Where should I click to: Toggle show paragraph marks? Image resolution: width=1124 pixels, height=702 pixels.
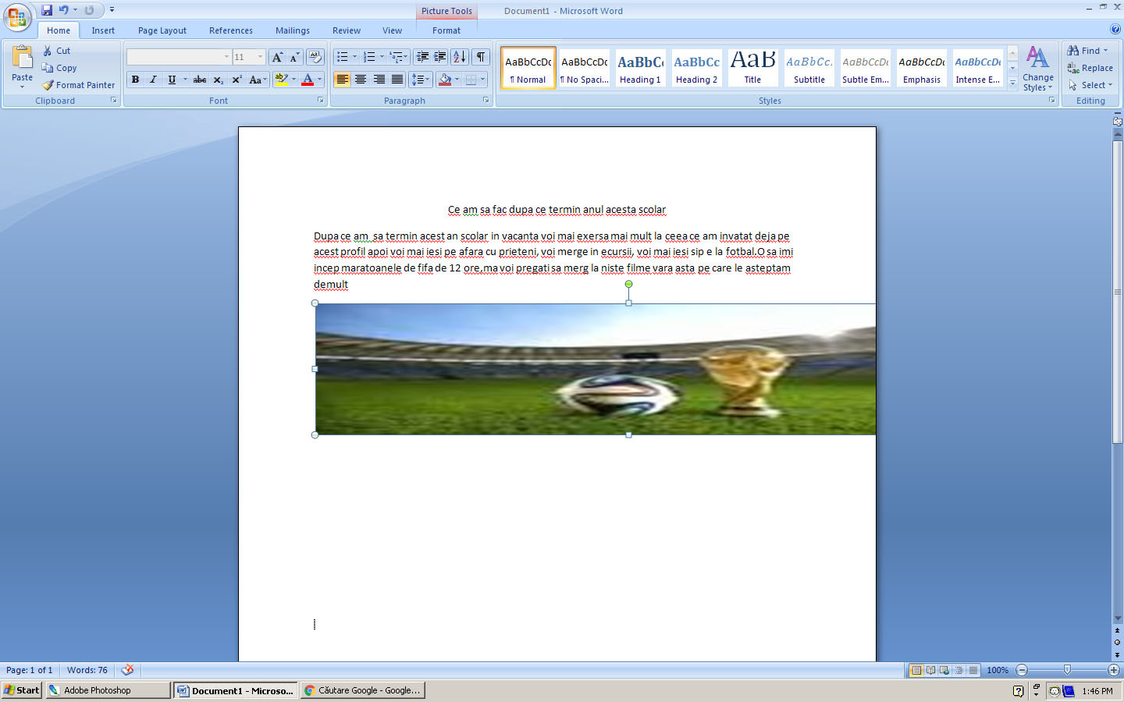481,57
